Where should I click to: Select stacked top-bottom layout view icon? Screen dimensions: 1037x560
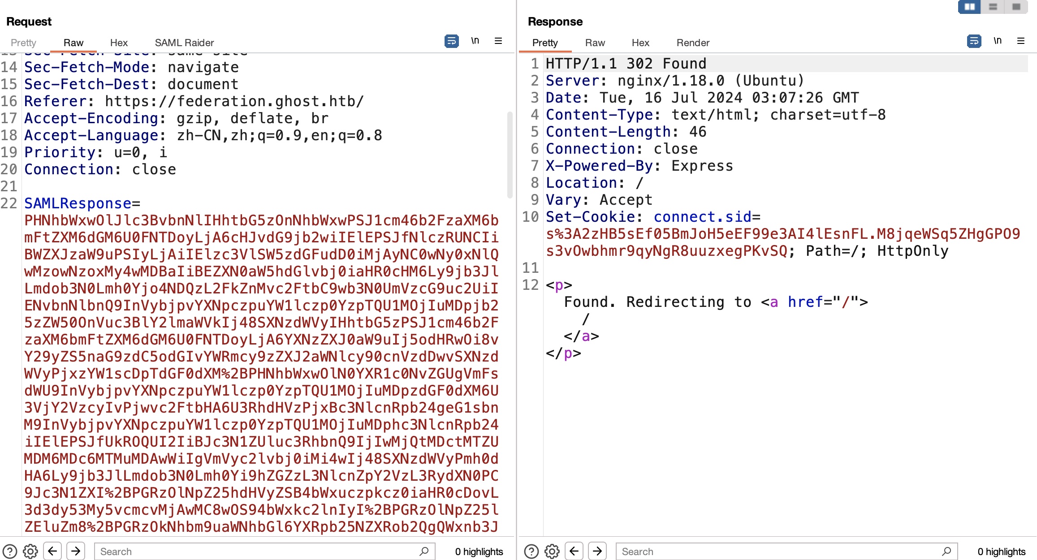[x=993, y=7]
